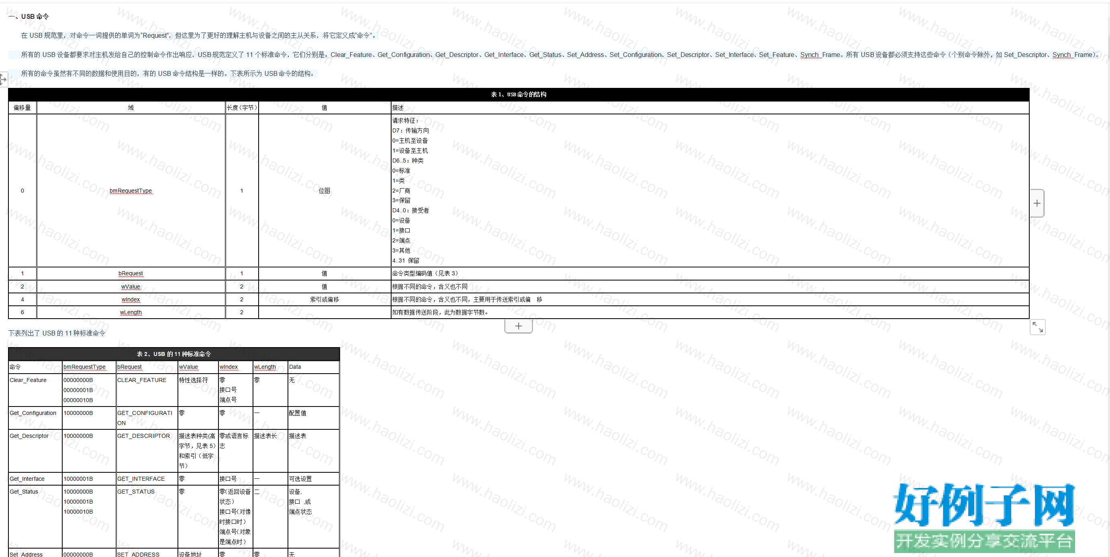Viewport: 1110px width, 557px height.
Task: Click the "D4..0：接受者" description line
Action: coord(410,211)
